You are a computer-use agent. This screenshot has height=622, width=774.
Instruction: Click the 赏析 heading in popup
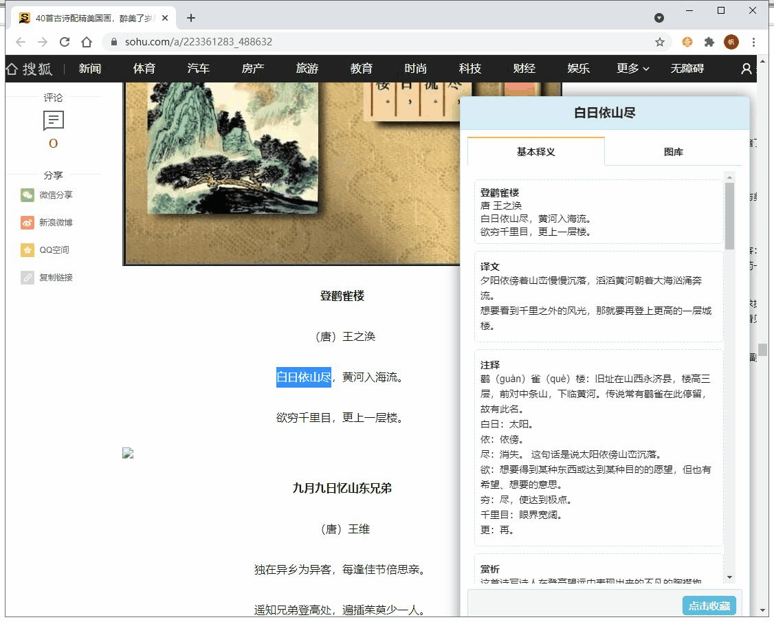pos(490,569)
